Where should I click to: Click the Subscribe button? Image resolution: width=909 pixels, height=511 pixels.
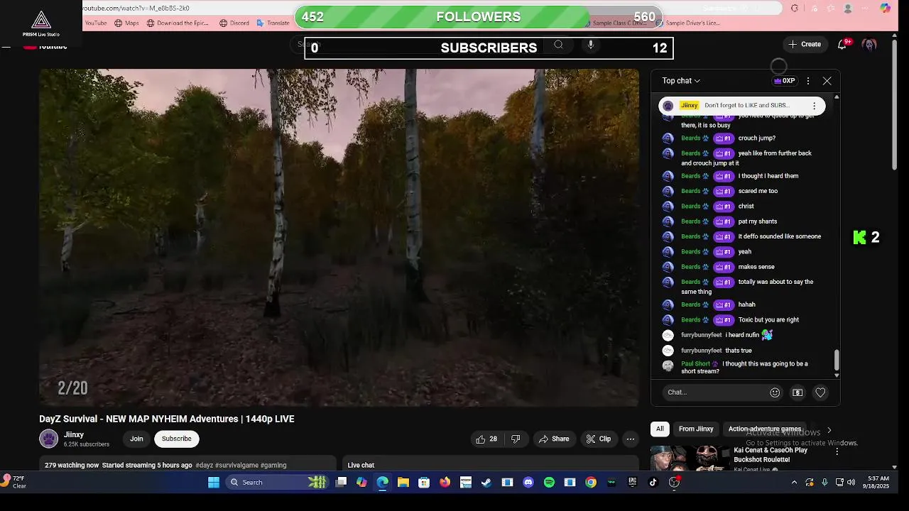click(176, 439)
